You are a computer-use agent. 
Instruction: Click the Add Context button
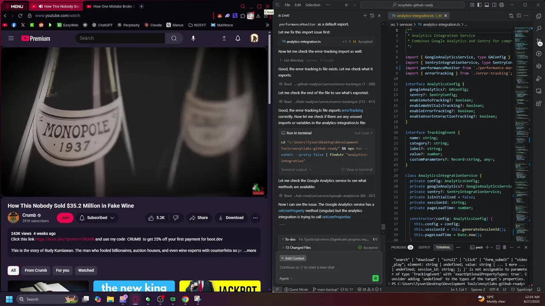click(293, 258)
